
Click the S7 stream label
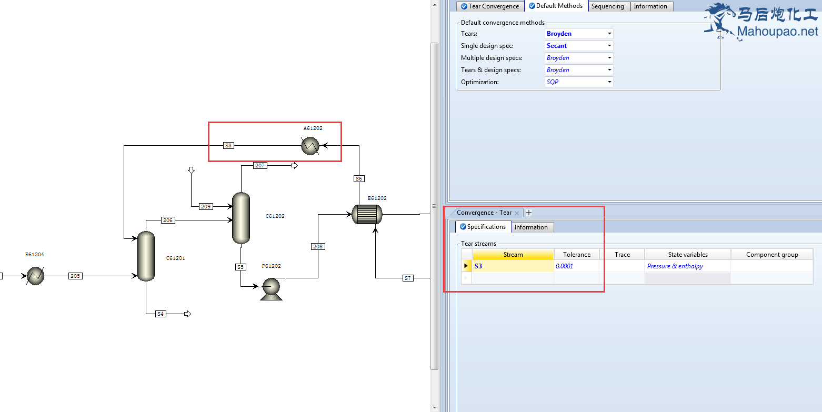[x=408, y=278]
